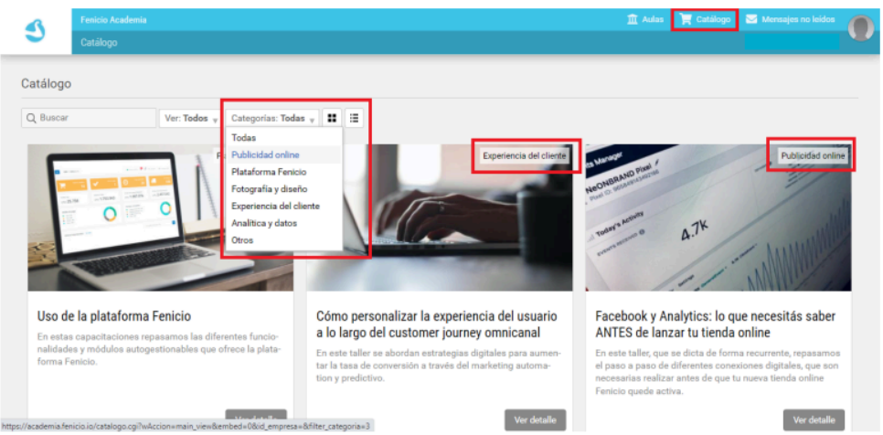Screen dimensions: 883x435
Task: Select Plataforma Fenicio from the list
Action: tap(269, 172)
